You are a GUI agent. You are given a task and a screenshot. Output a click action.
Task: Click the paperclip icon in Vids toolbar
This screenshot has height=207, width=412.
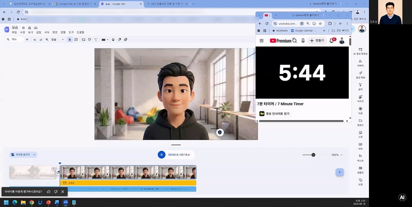pos(125,40)
